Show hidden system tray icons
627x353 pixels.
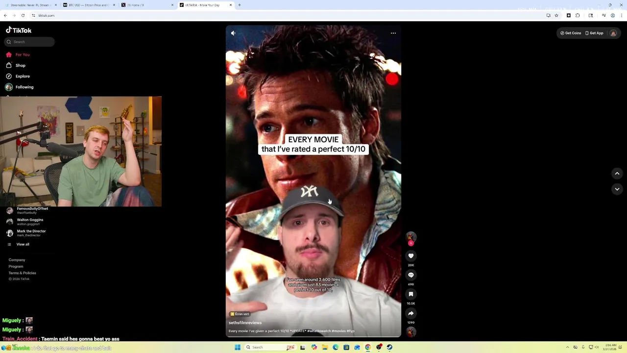pos(568,347)
